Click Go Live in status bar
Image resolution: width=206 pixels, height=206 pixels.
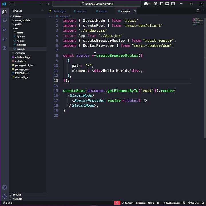[193, 203]
